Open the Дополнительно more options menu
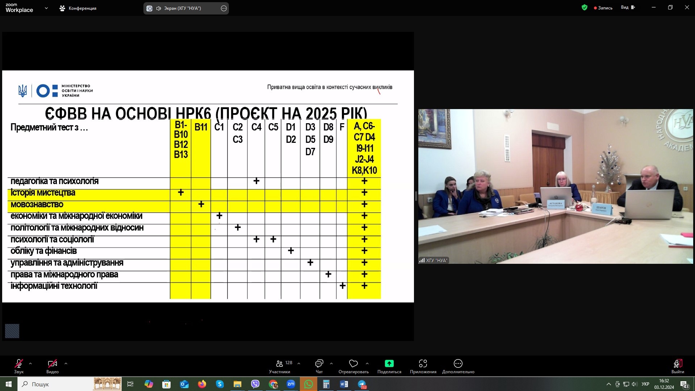The height and width of the screenshot is (391, 695). pyautogui.click(x=458, y=366)
